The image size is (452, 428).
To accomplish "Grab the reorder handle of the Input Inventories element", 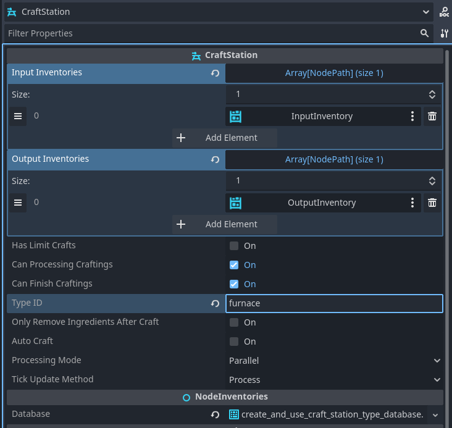I will (18, 116).
